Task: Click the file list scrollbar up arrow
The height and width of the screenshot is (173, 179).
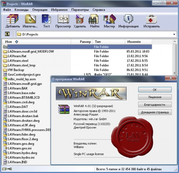Action: tap(175, 41)
